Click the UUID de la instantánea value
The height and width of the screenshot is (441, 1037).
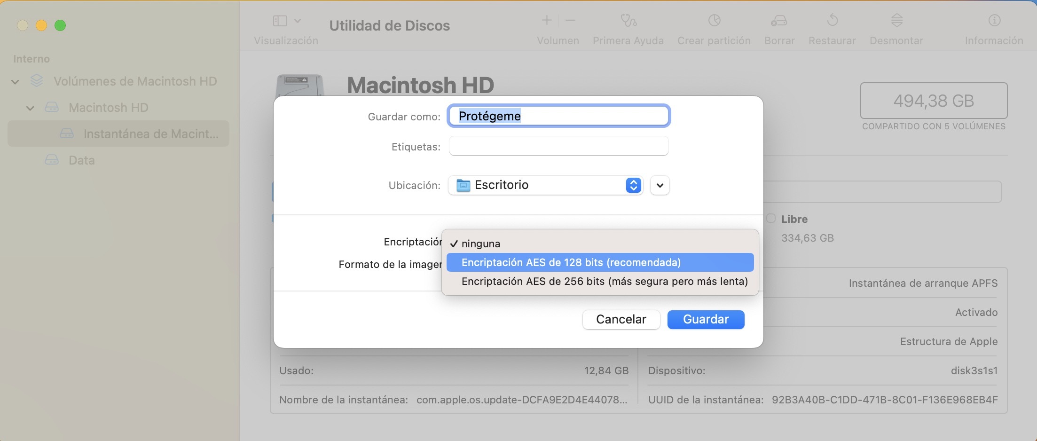click(885, 400)
